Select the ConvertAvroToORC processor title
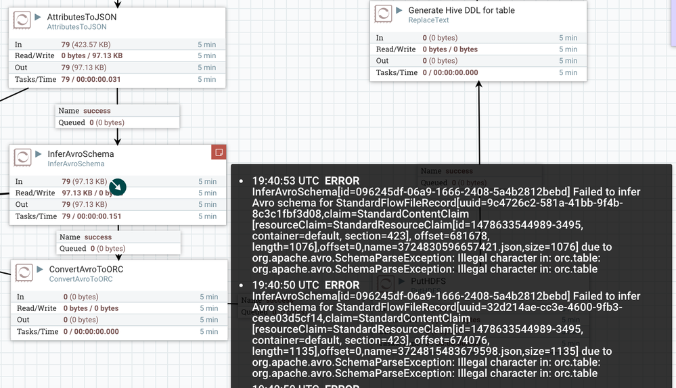 [x=86, y=269]
